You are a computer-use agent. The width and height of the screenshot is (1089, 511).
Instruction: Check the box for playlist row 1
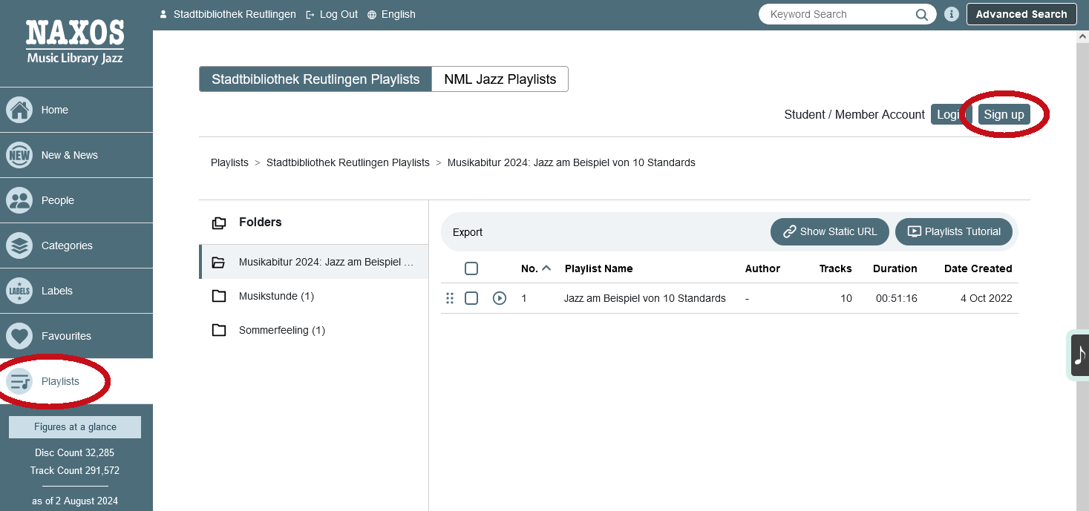(x=471, y=298)
